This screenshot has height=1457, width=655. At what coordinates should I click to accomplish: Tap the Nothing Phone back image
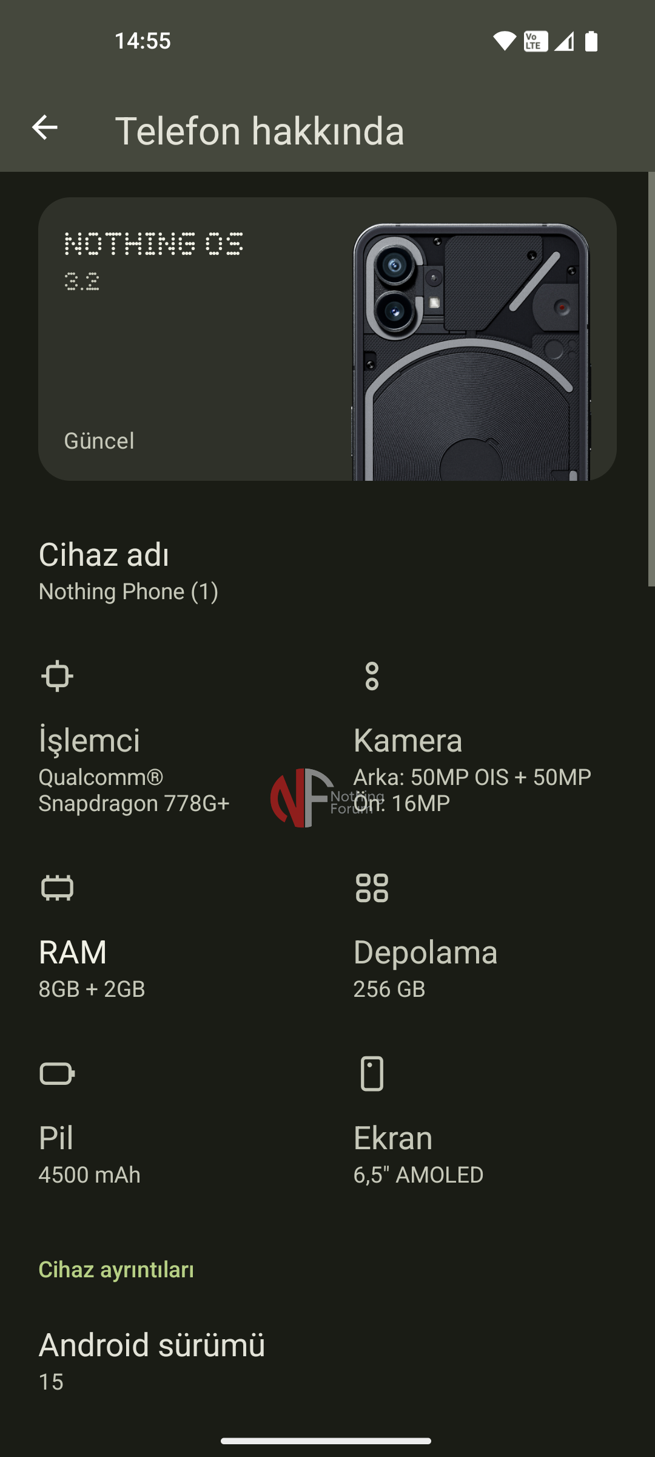point(471,352)
